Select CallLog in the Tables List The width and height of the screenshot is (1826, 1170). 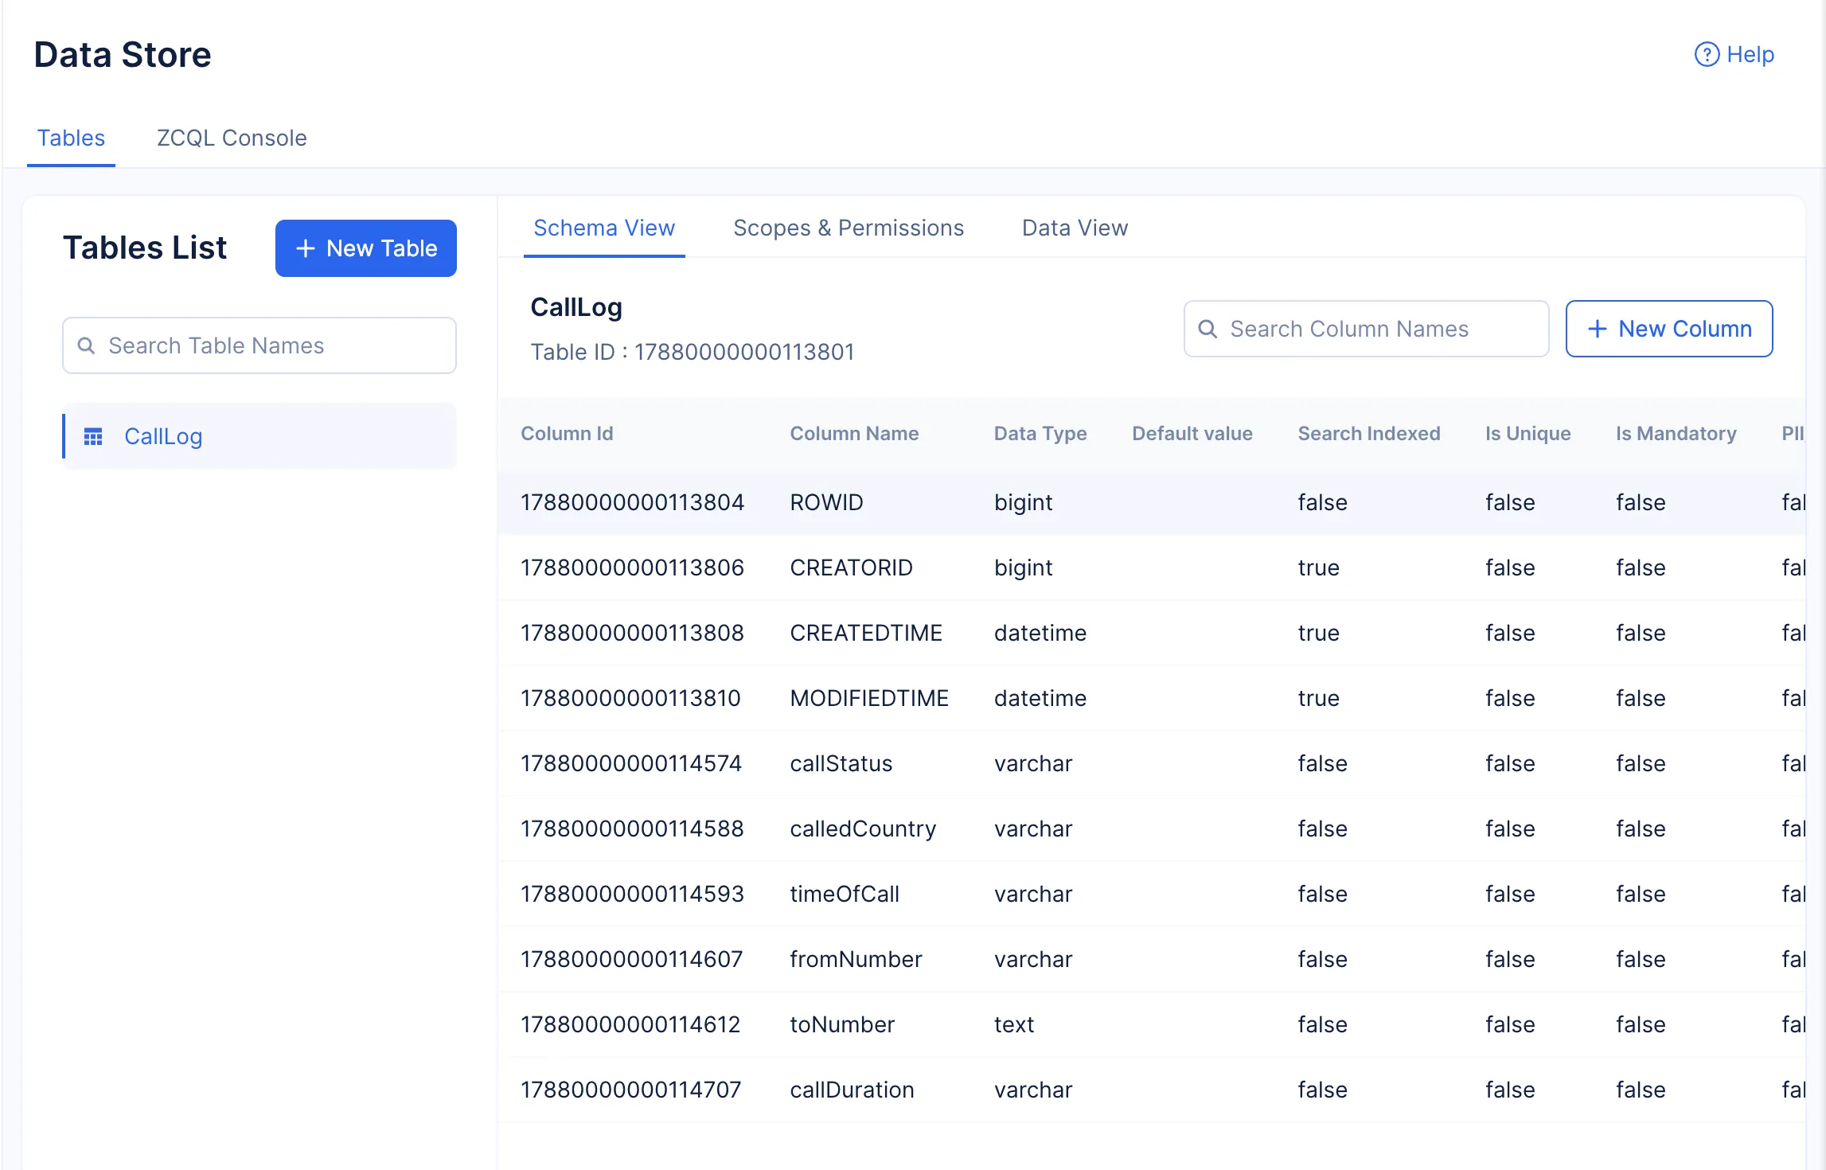click(163, 436)
